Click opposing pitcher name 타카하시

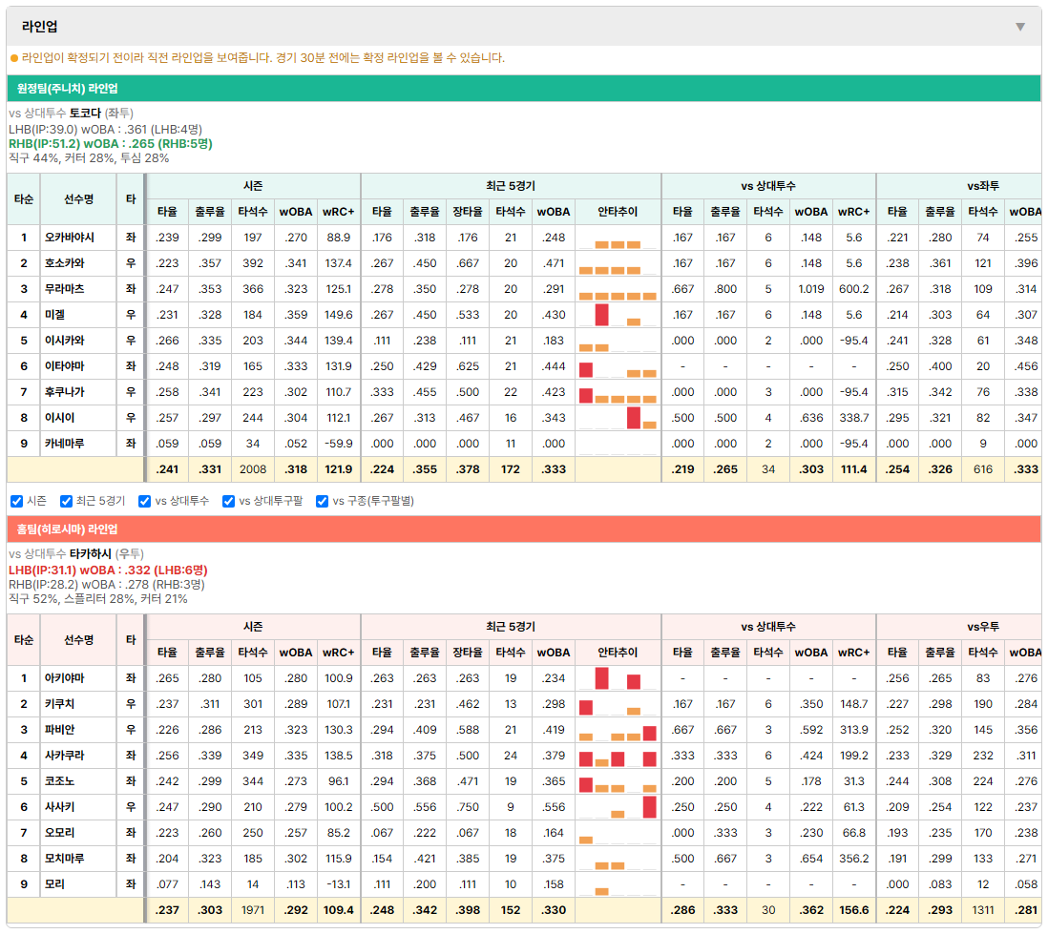tap(91, 554)
